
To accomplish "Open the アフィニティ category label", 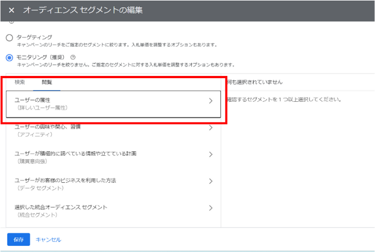I will [35, 134].
